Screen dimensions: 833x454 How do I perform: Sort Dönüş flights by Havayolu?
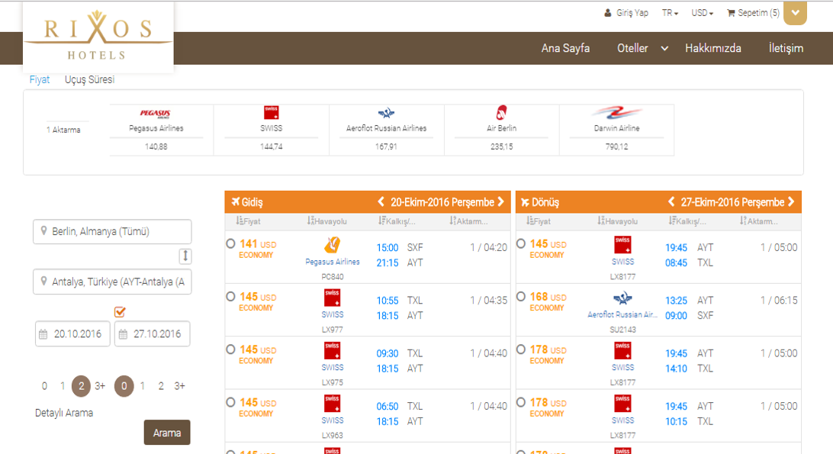(617, 221)
